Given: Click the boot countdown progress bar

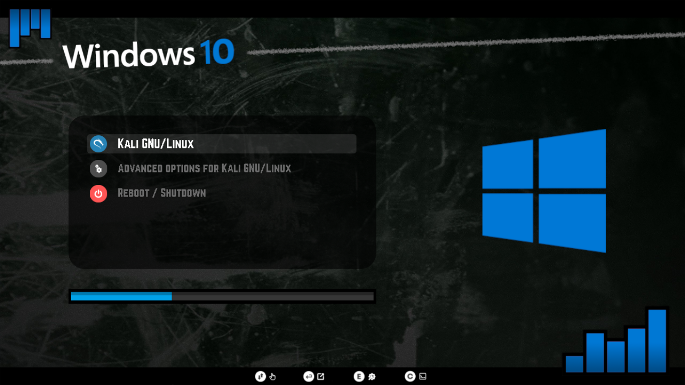Looking at the screenshot, I should [x=222, y=296].
